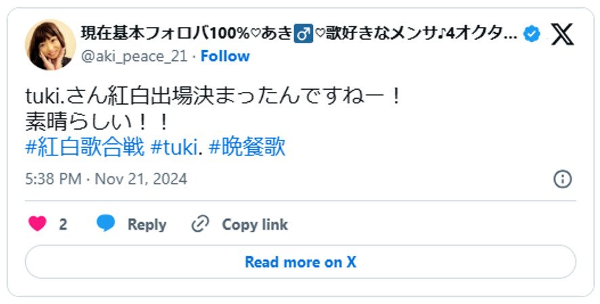Screen dimensions: 600x304
Task: Click the like count number 2
Action: click(x=63, y=224)
